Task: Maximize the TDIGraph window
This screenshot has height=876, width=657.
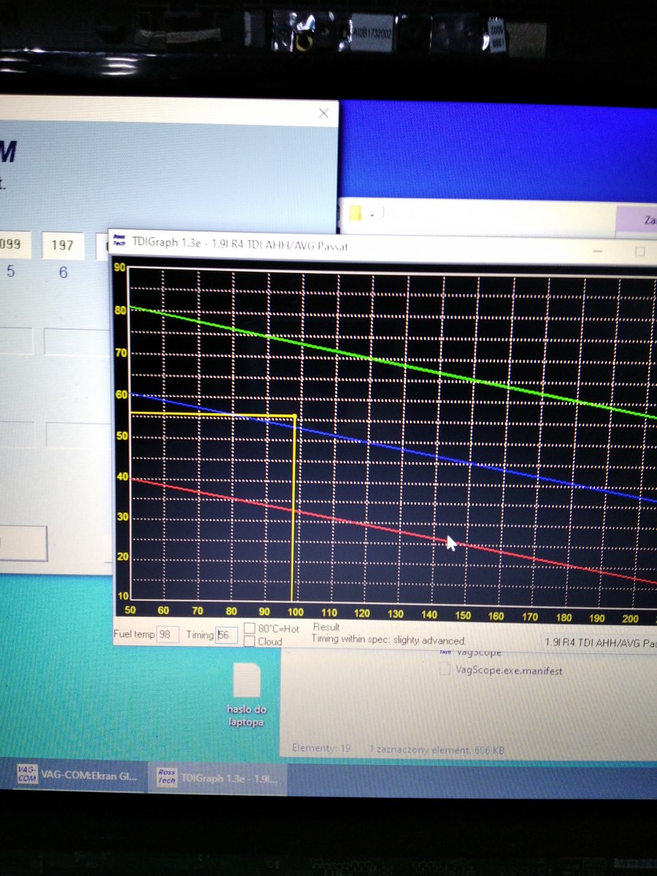Action: pyautogui.click(x=640, y=251)
